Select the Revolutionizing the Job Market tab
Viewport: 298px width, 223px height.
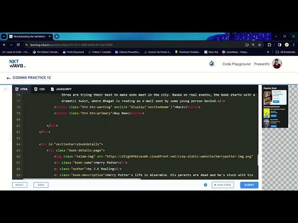pos(30,36)
